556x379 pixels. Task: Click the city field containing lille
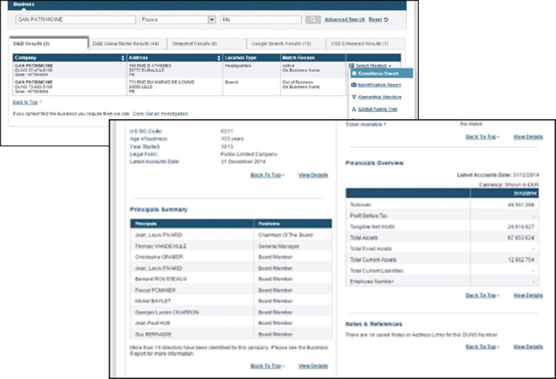click(261, 20)
